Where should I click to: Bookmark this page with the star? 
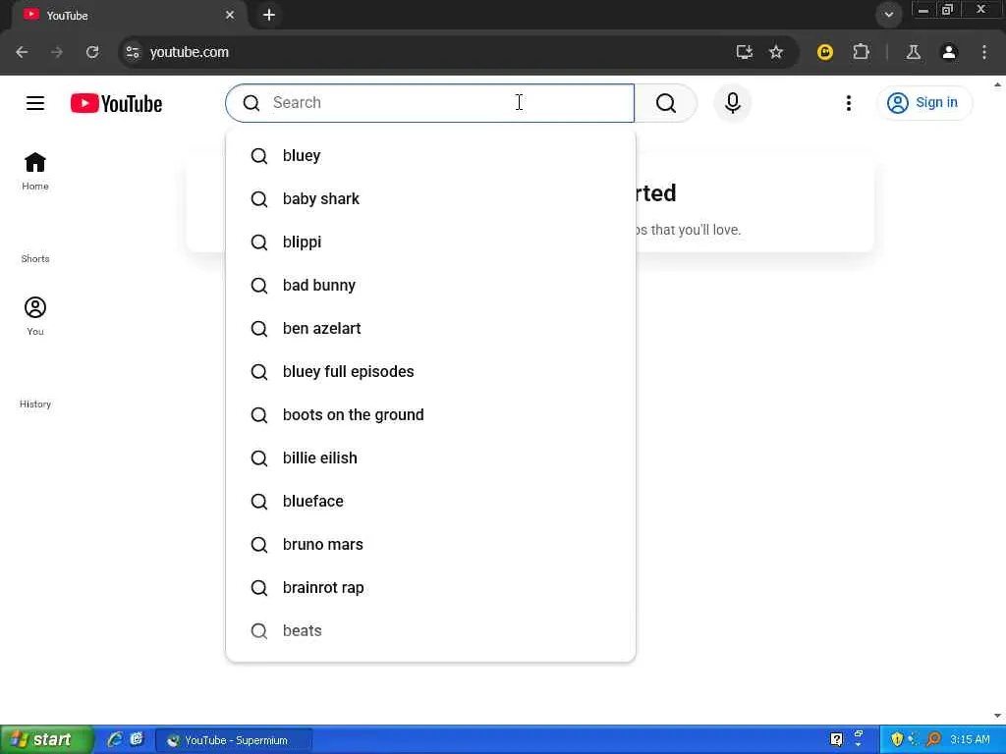[x=776, y=52]
